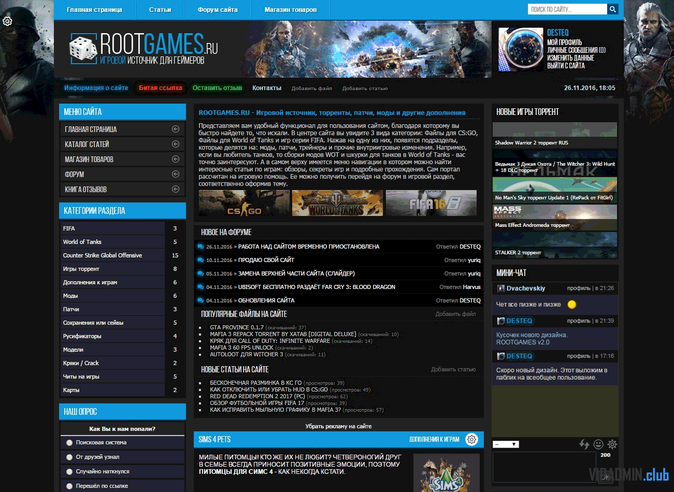Open Ведьмак 3 Дикая Охота торрент tile

555,163
